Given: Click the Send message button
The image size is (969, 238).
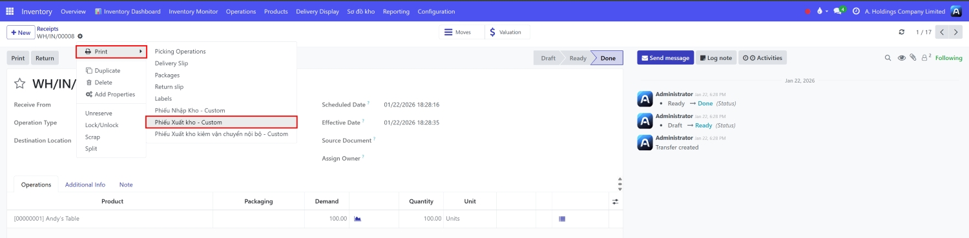Looking at the screenshot, I should click(665, 58).
